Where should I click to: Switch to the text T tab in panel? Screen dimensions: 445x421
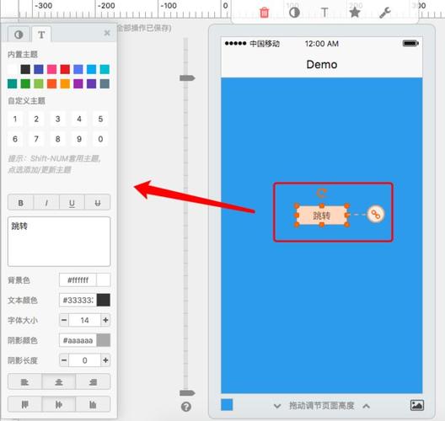tap(41, 35)
